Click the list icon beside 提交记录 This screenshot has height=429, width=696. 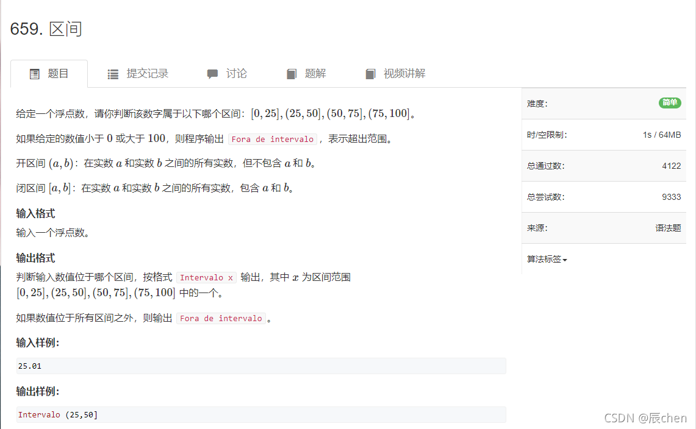pos(113,74)
